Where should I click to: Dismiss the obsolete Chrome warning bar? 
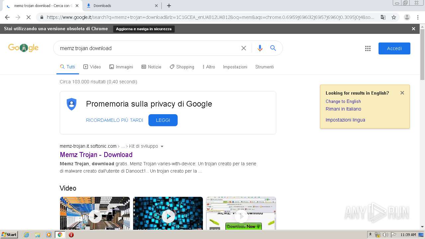click(x=413, y=29)
